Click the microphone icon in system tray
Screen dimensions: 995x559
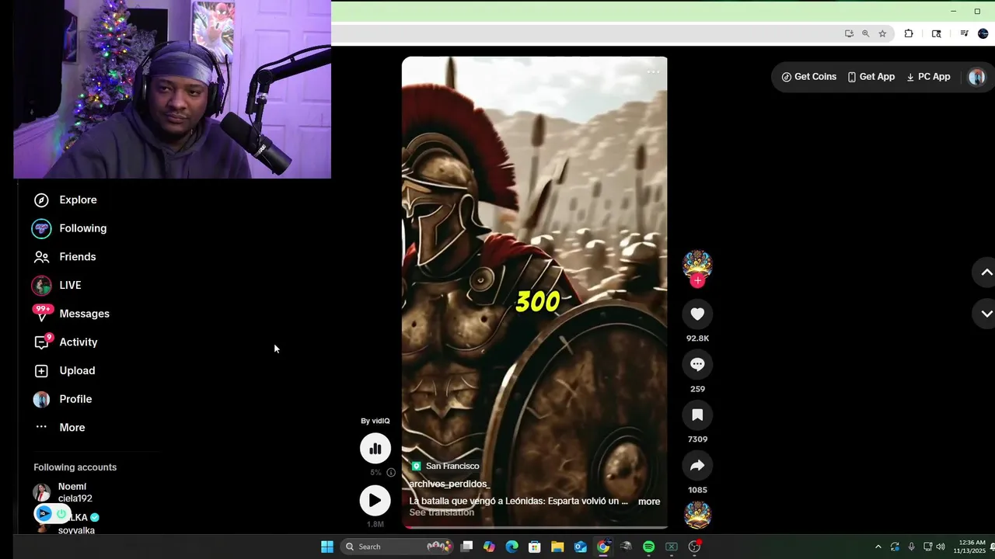911,547
